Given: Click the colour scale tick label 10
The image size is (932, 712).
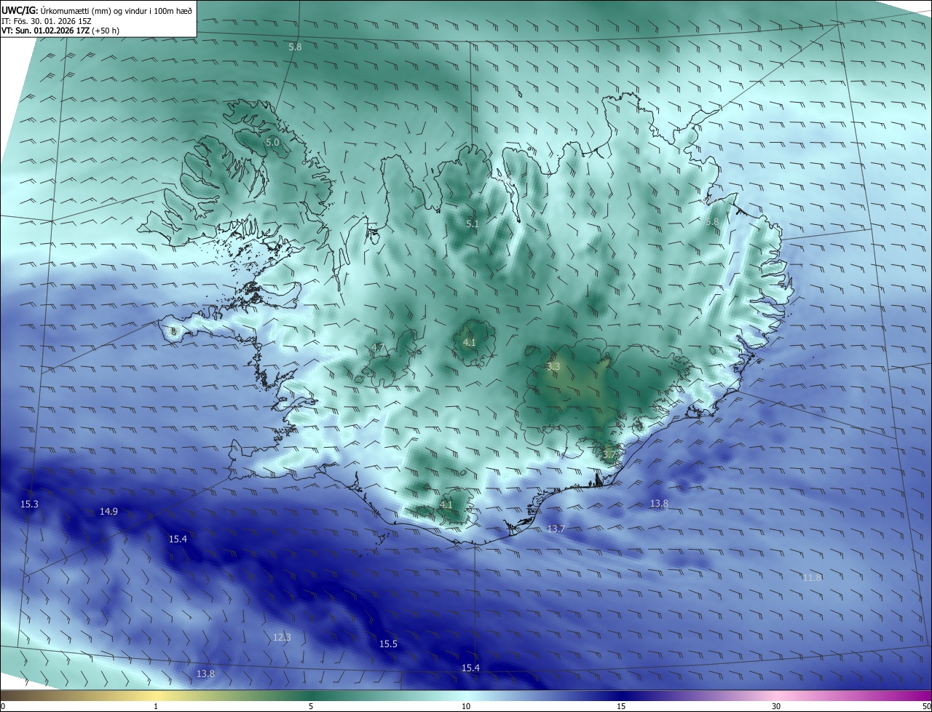Looking at the screenshot, I should pos(466,706).
